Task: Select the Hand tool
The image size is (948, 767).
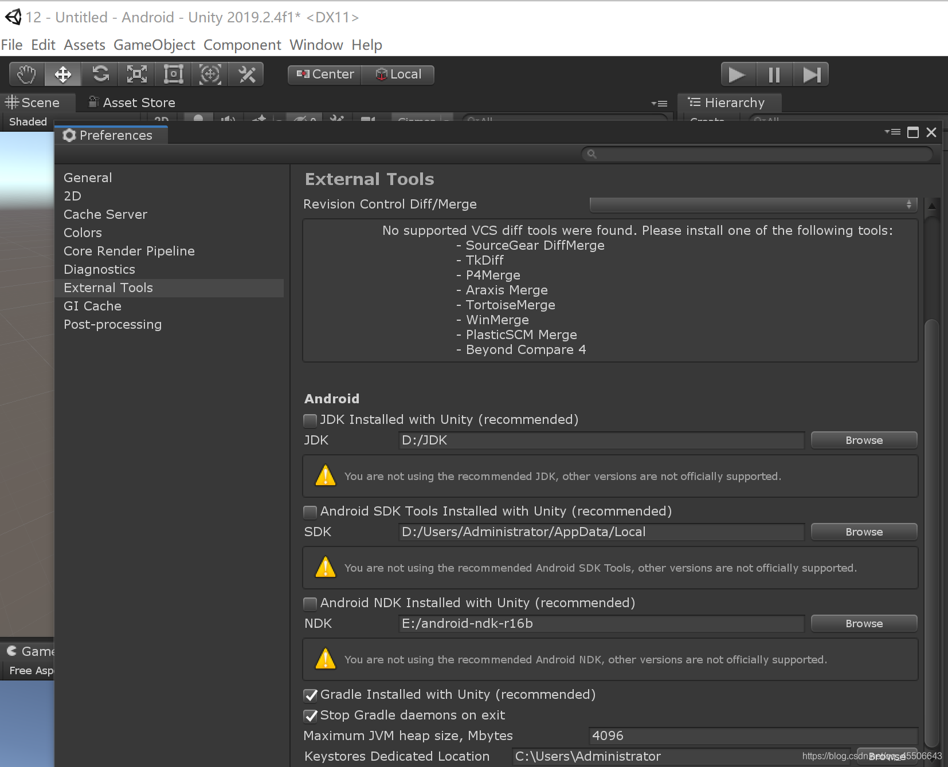Action: (26, 74)
